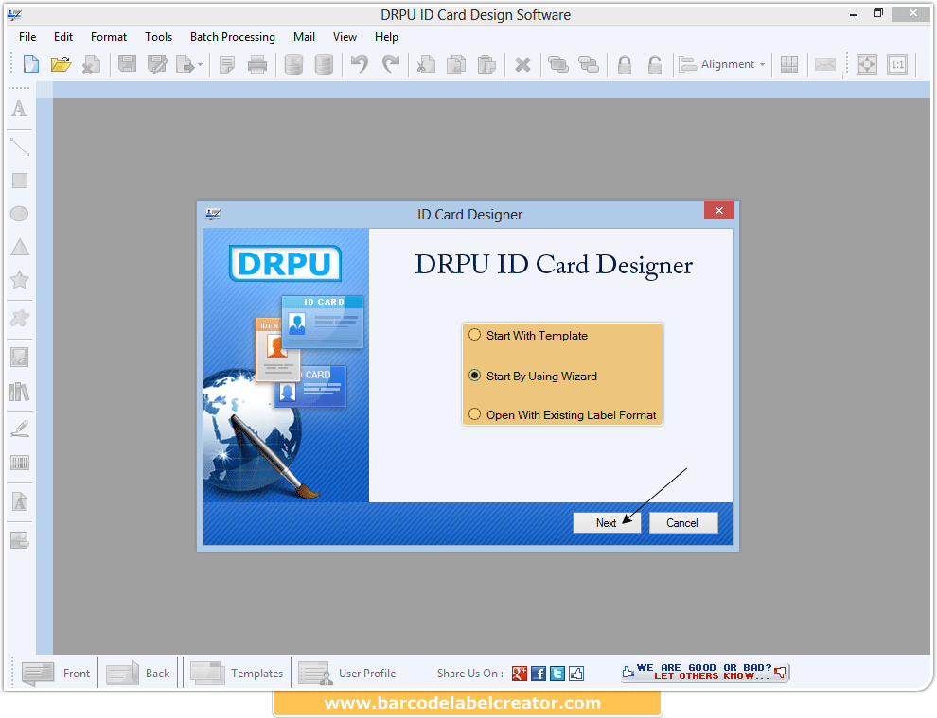Click the thumbs-up like share icon
937x718 pixels.
pyautogui.click(x=576, y=674)
